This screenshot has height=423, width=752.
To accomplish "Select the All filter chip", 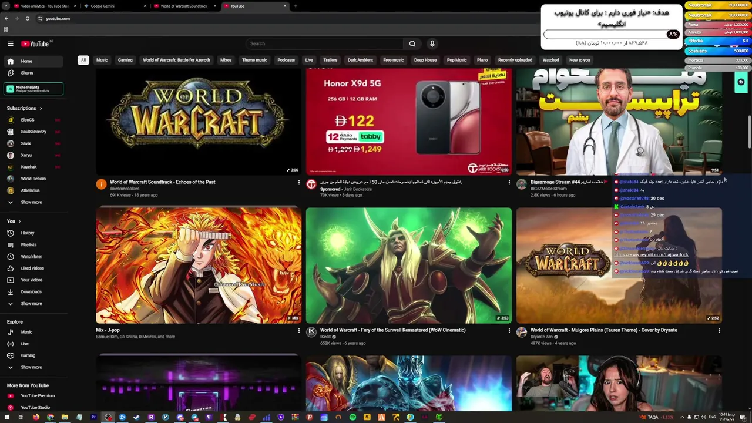I will (83, 60).
